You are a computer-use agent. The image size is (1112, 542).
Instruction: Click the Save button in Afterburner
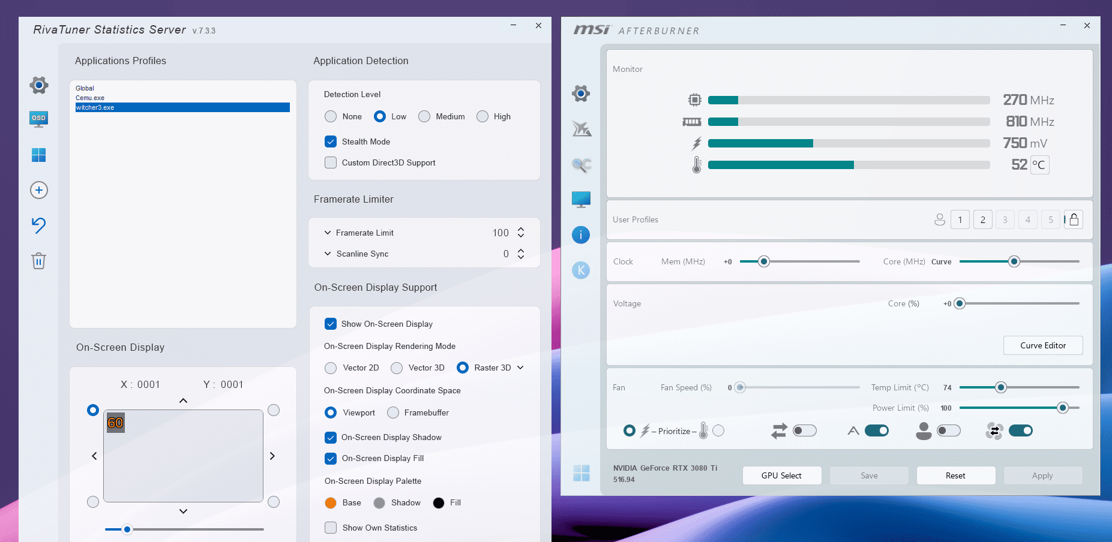[x=869, y=475]
